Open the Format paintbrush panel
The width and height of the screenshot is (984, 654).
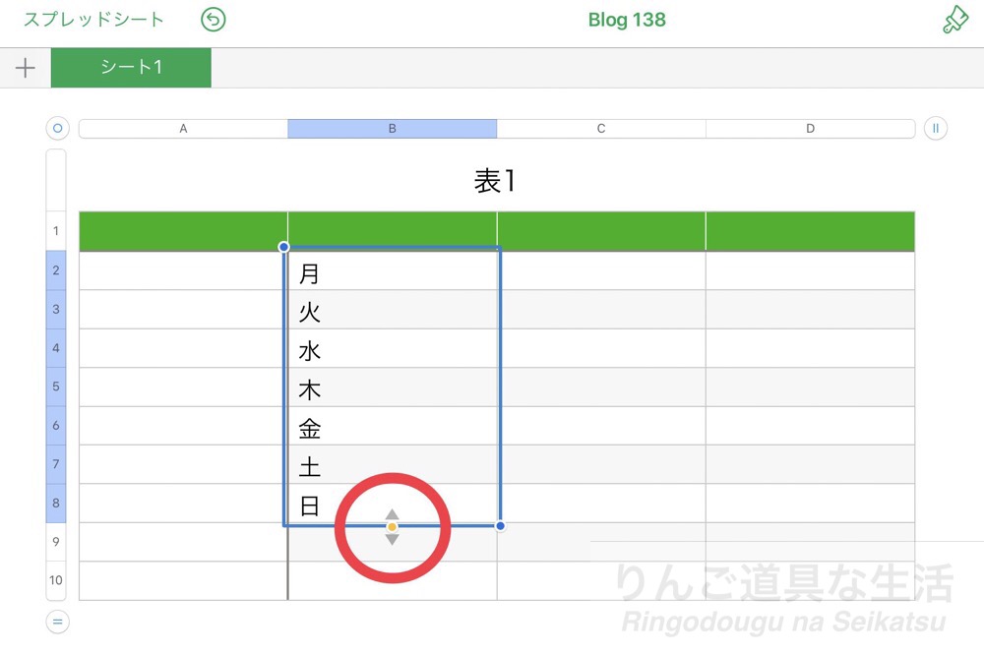[x=953, y=20]
